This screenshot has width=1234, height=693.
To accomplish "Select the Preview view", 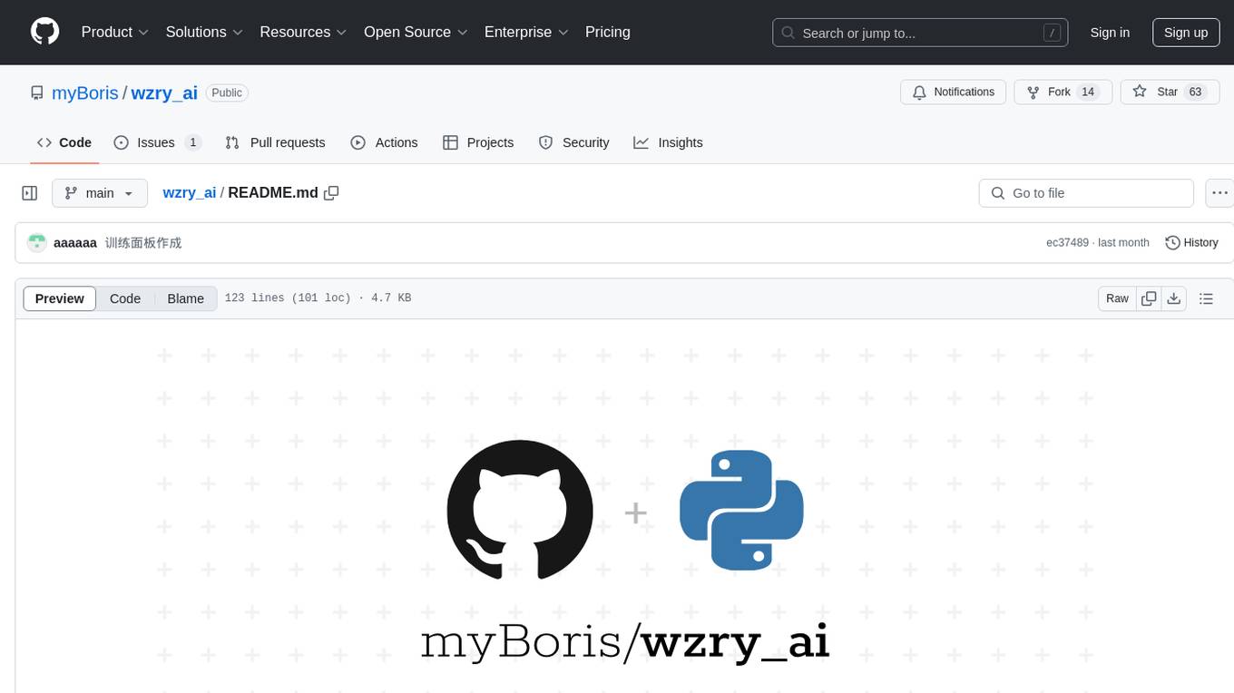I will 60,298.
